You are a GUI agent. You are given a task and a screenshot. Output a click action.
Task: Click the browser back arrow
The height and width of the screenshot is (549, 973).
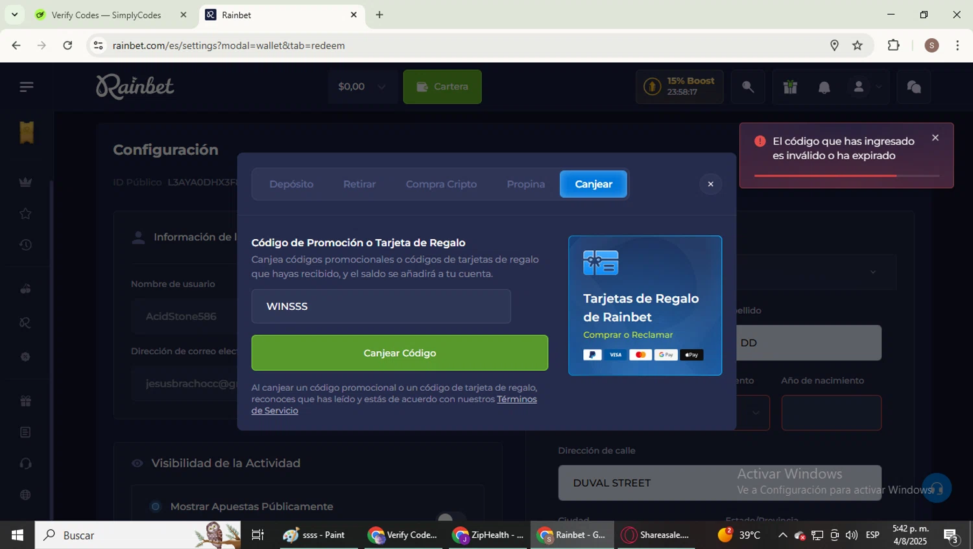coord(16,45)
